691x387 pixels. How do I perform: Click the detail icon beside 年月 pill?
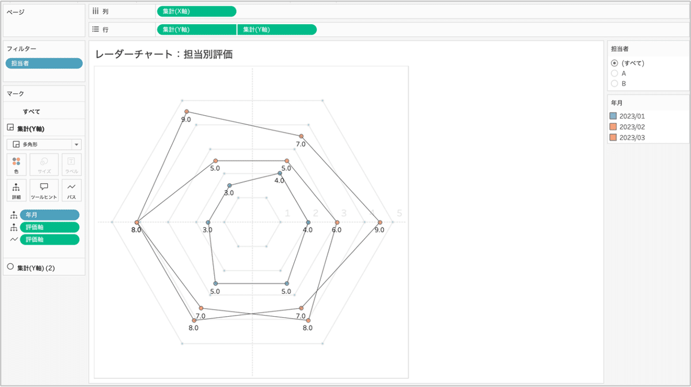tap(14, 215)
